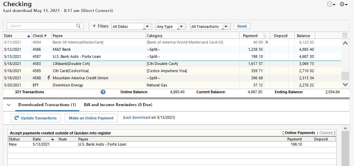
Task: Click the Filters funnel triangle icon
Action: click(94, 26)
